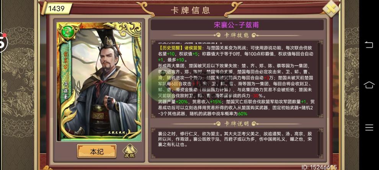
Task: Click the 宋襄公 character card portrait
Action: (x=99, y=82)
